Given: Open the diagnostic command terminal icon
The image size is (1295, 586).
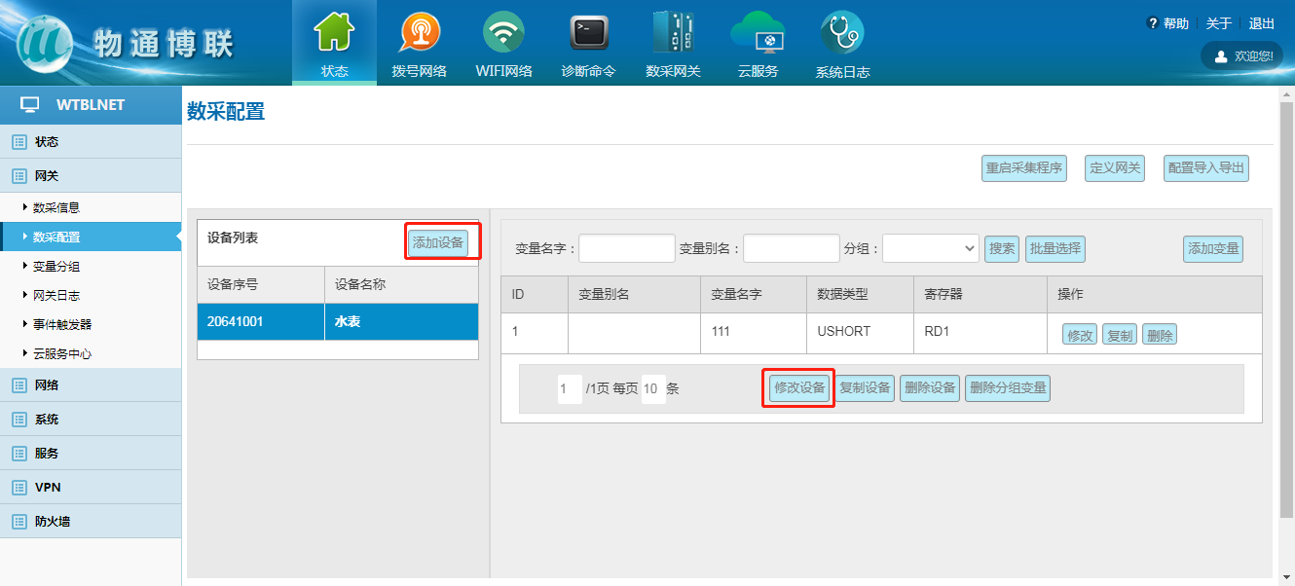Looking at the screenshot, I should 588,35.
